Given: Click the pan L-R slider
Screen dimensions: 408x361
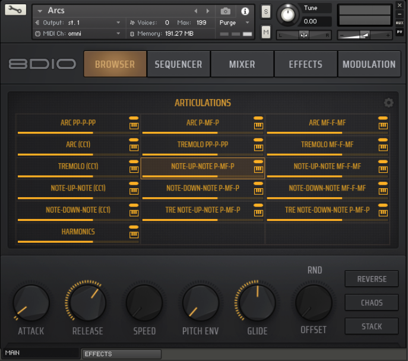Looking at the screenshot, I should 303,35.
